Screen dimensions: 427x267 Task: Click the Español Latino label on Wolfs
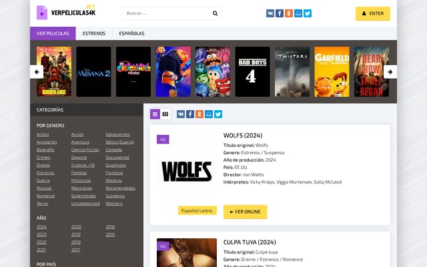point(197,211)
